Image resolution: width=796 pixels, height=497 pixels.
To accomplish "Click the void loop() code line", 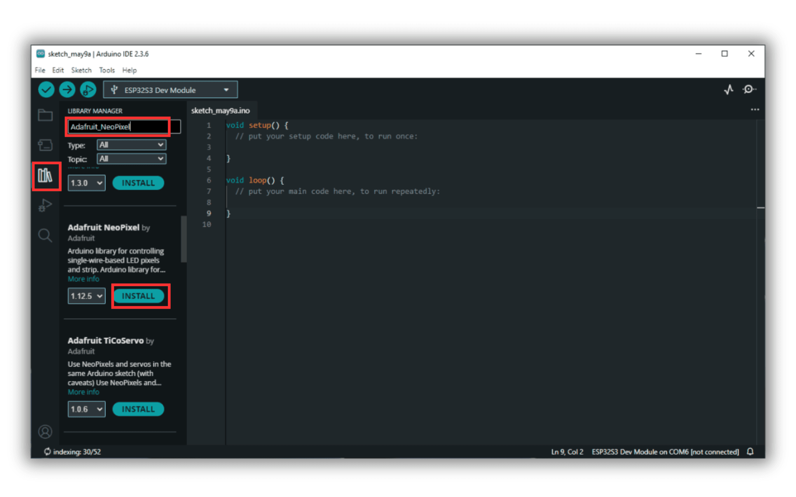I will [x=255, y=180].
